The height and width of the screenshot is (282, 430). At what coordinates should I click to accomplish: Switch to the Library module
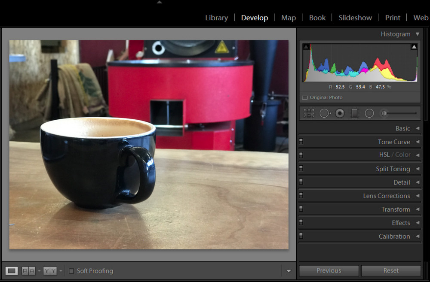[x=217, y=18]
